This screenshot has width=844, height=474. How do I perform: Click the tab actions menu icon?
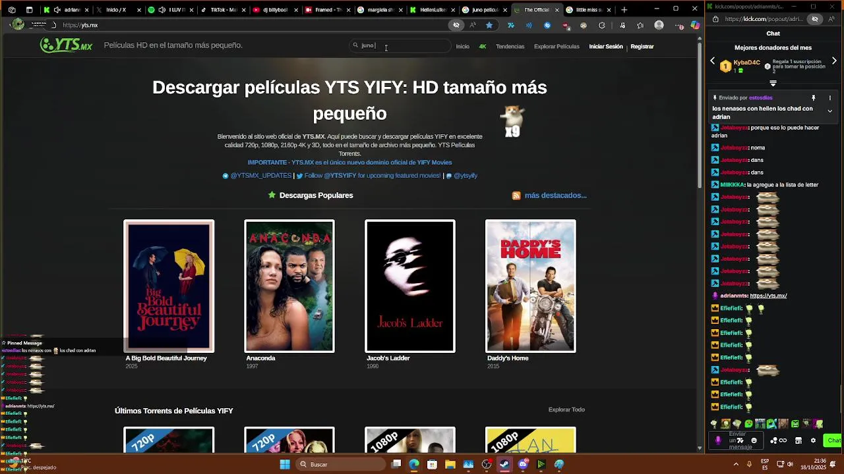pos(29,10)
